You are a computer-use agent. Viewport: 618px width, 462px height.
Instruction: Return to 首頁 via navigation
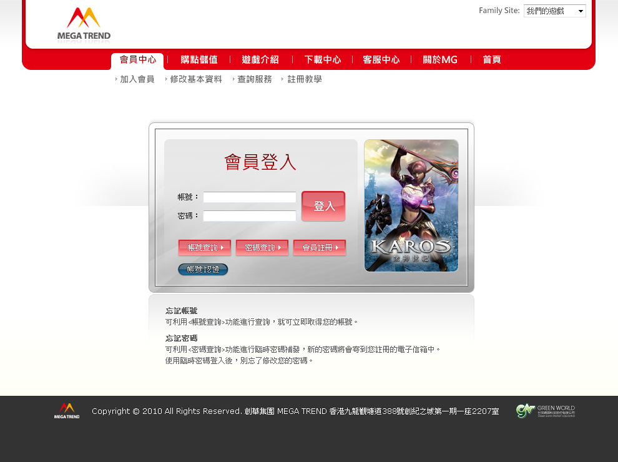click(492, 59)
